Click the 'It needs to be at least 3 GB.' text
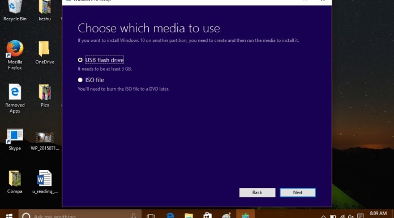Image resolution: width=394 pixels, height=218 pixels. 105,69
